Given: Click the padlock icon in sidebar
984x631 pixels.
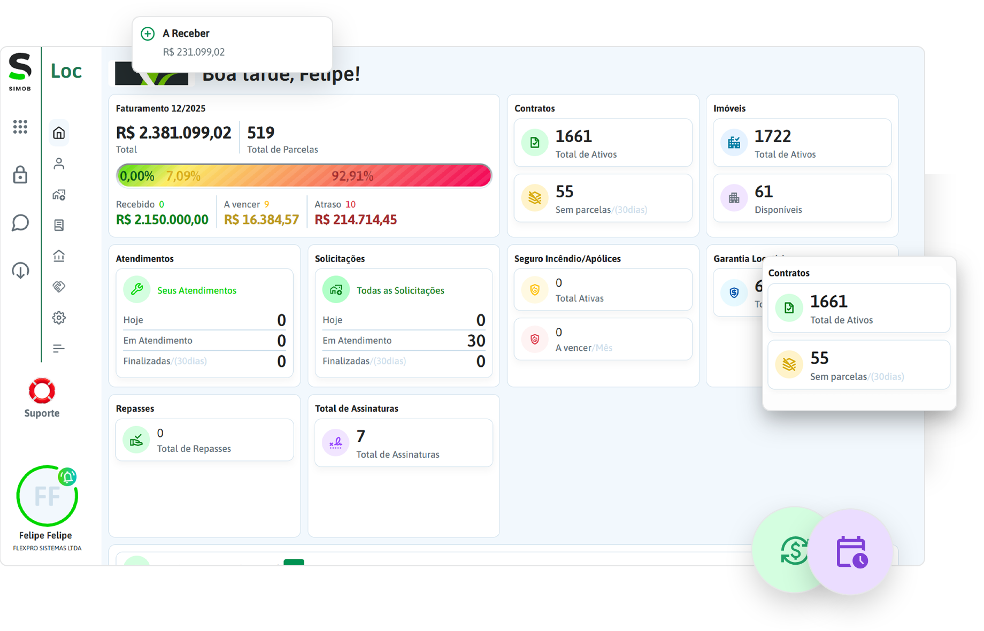Looking at the screenshot, I should point(20,174).
